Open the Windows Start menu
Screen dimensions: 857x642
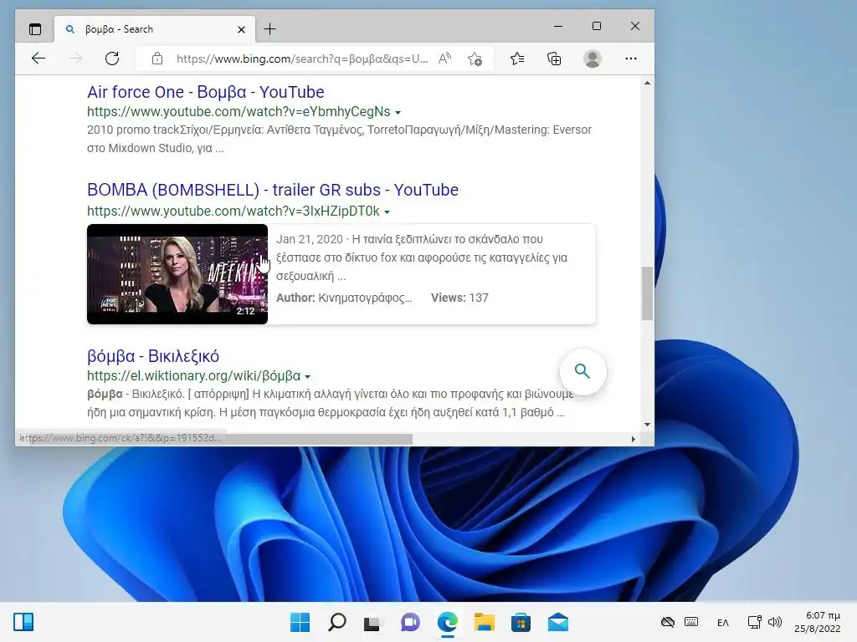[x=300, y=622]
